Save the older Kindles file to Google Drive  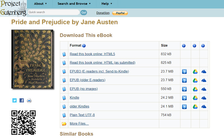tap(195, 107)
